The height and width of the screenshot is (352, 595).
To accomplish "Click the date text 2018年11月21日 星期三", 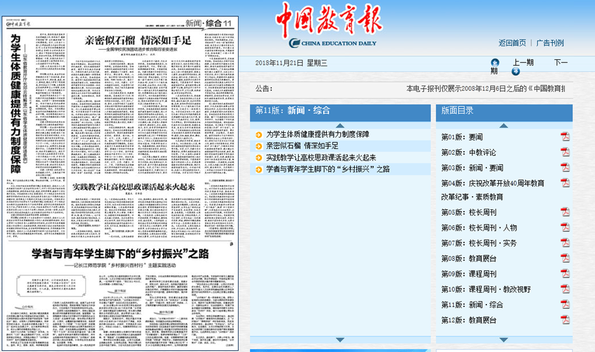I will pyautogui.click(x=291, y=63).
